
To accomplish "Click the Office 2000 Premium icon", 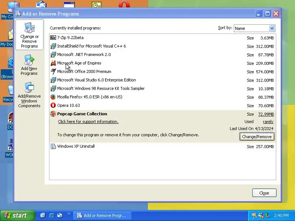I will point(53,71).
